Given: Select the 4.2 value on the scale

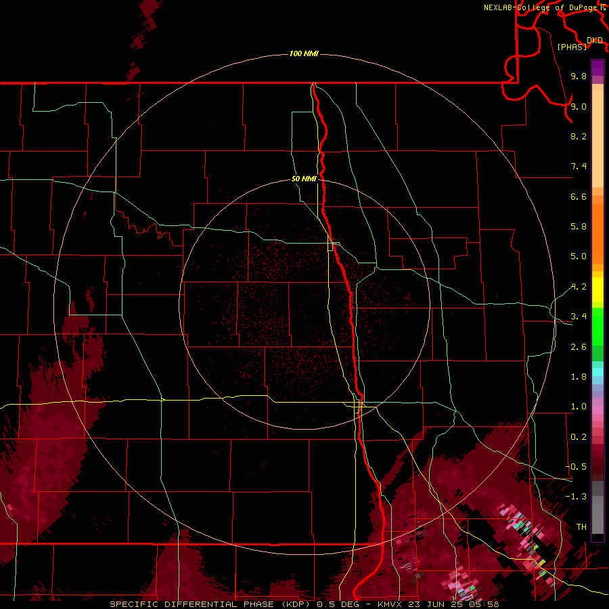Looking at the screenshot, I should pyautogui.click(x=579, y=287).
